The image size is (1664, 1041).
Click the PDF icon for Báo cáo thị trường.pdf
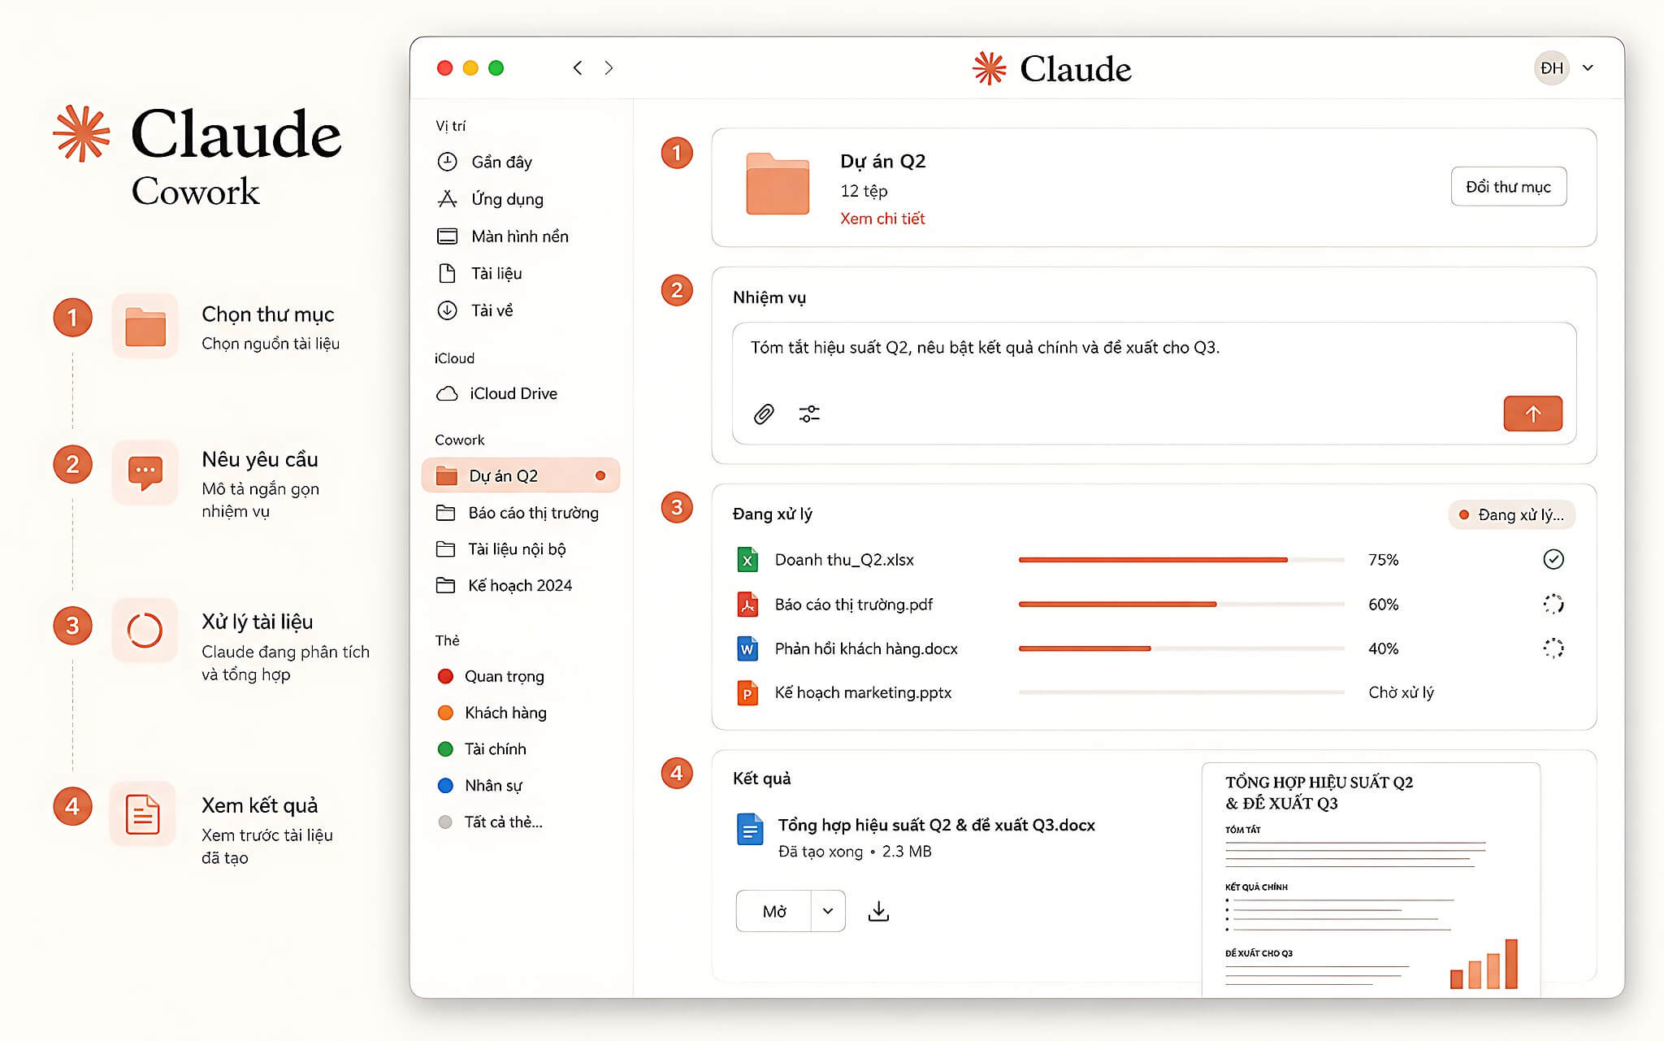point(747,605)
